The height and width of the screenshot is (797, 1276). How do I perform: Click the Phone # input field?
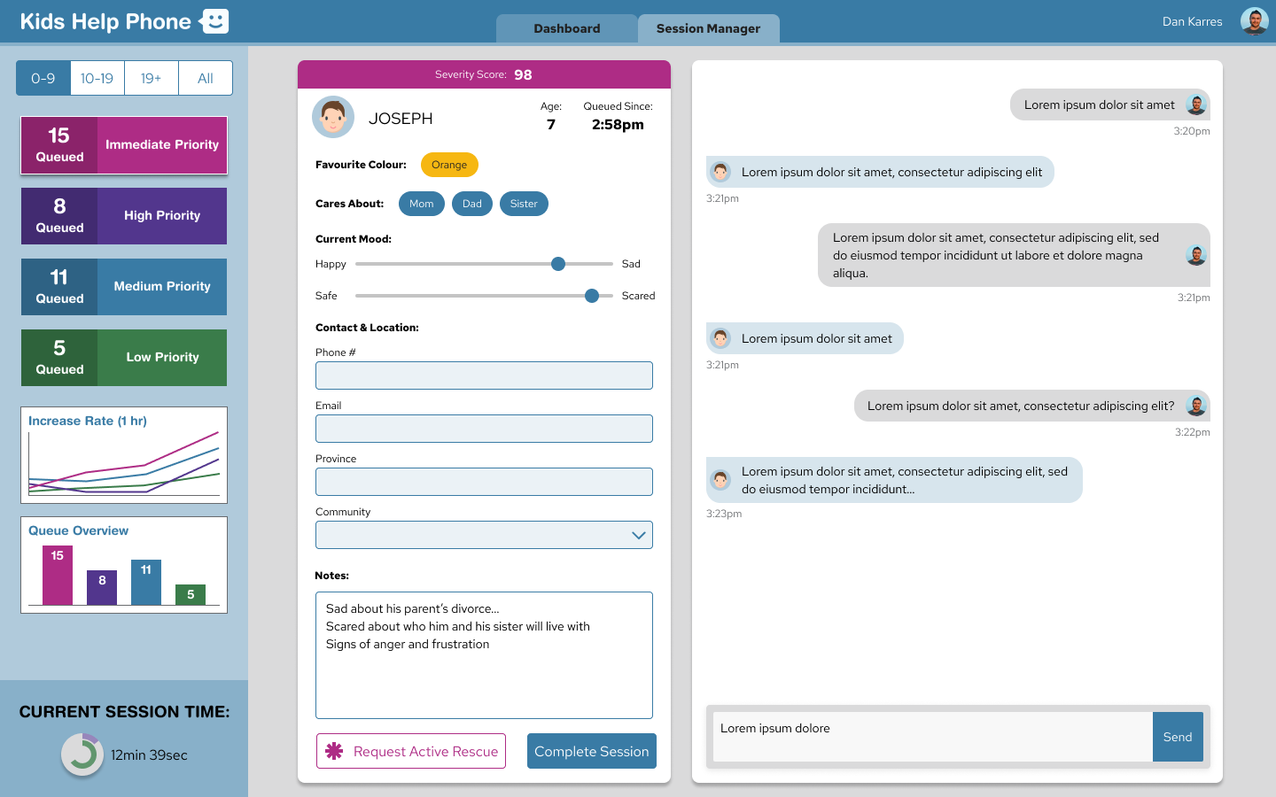pyautogui.click(x=484, y=375)
